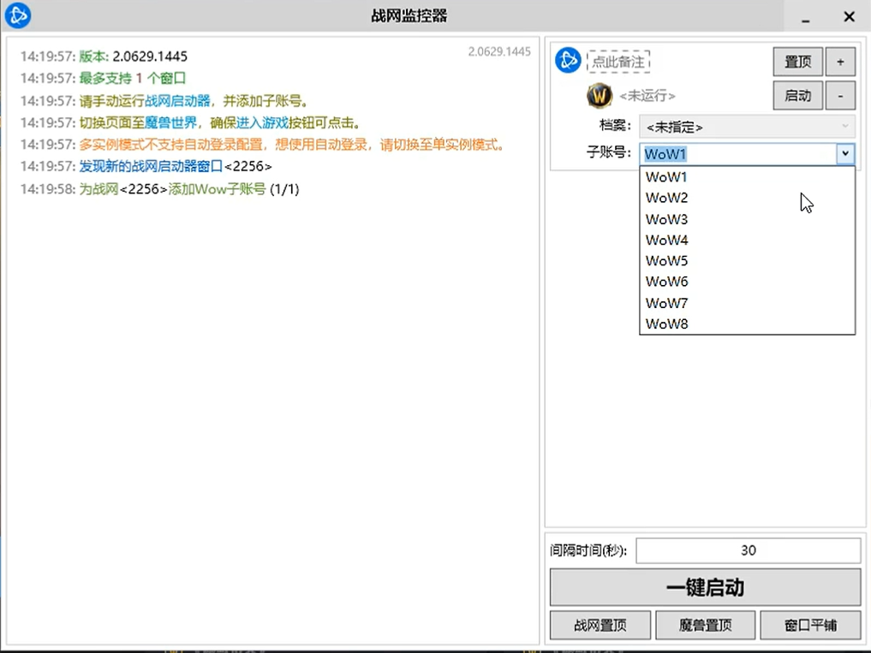
Task: Click the <未运行> status text
Action: tap(647, 96)
